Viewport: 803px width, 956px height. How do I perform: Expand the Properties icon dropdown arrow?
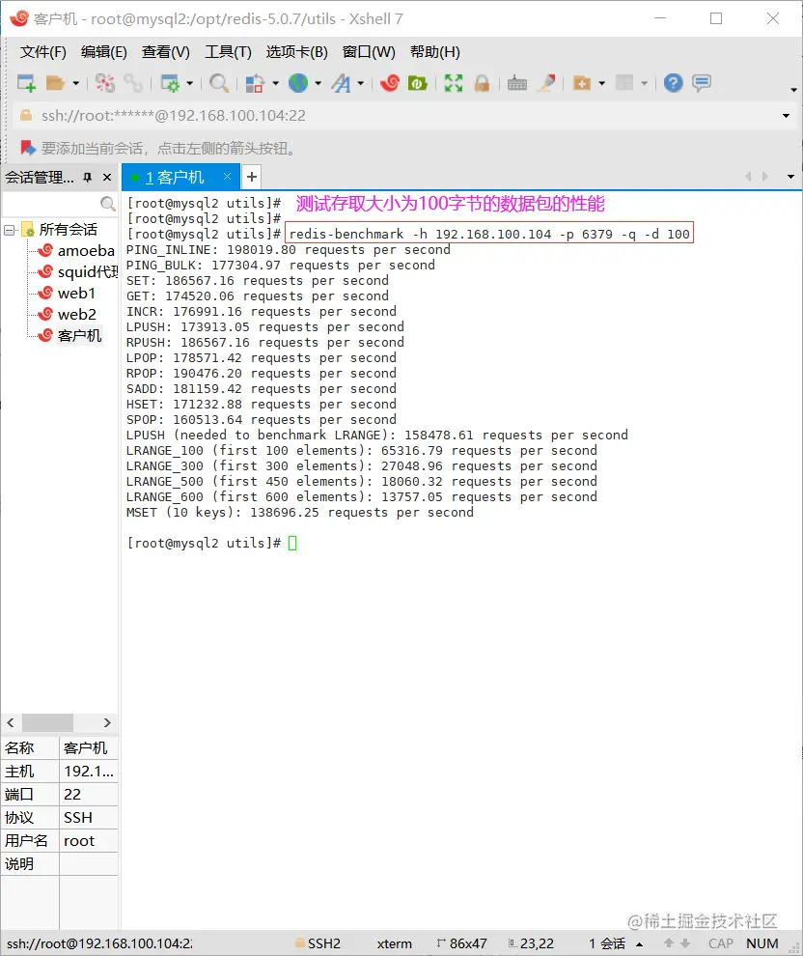(189, 83)
